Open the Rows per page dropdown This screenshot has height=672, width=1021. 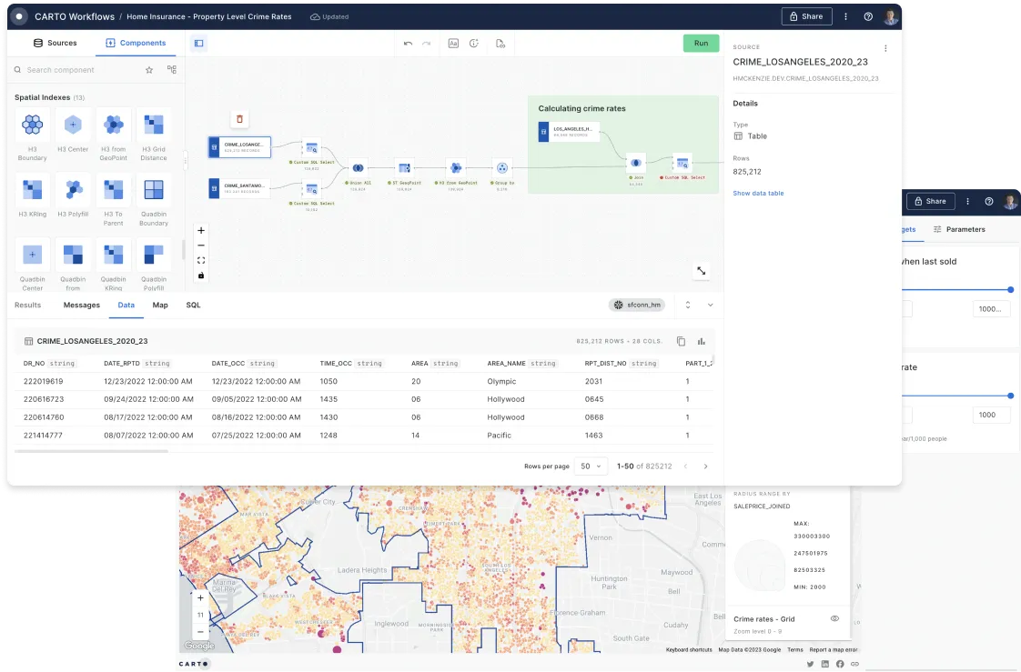coord(590,466)
